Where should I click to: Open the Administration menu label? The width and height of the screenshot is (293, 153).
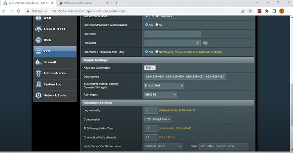point(55,73)
